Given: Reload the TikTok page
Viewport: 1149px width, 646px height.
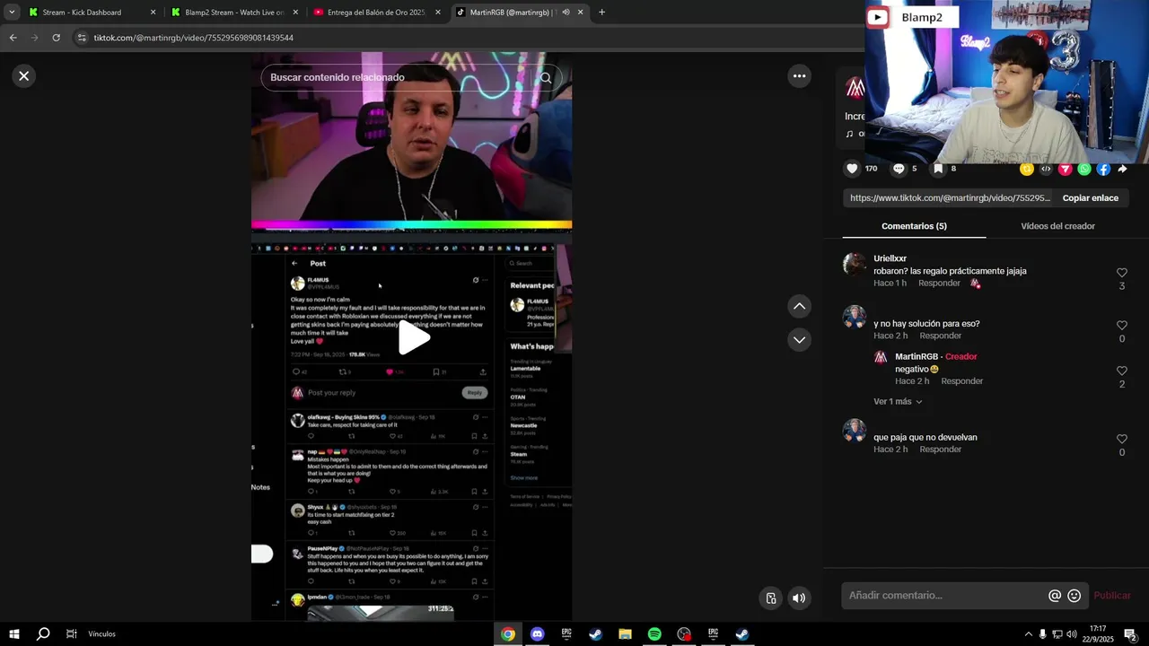Looking at the screenshot, I should [x=56, y=38].
